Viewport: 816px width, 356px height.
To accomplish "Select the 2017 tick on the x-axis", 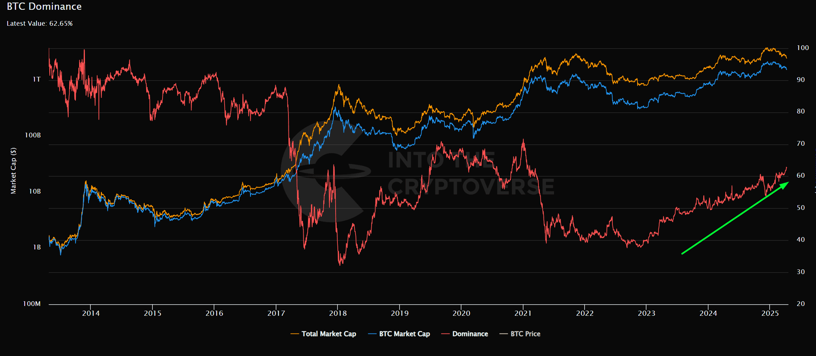I will click(x=276, y=313).
